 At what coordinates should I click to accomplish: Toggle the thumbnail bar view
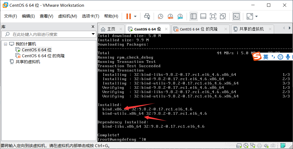pos(203,16)
